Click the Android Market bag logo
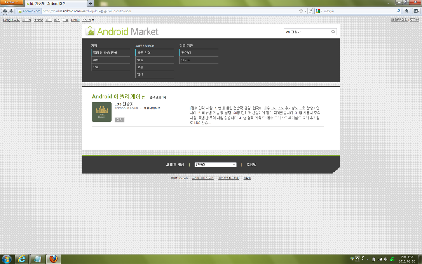Image resolution: width=422 pixels, height=264 pixels. tap(90, 31)
